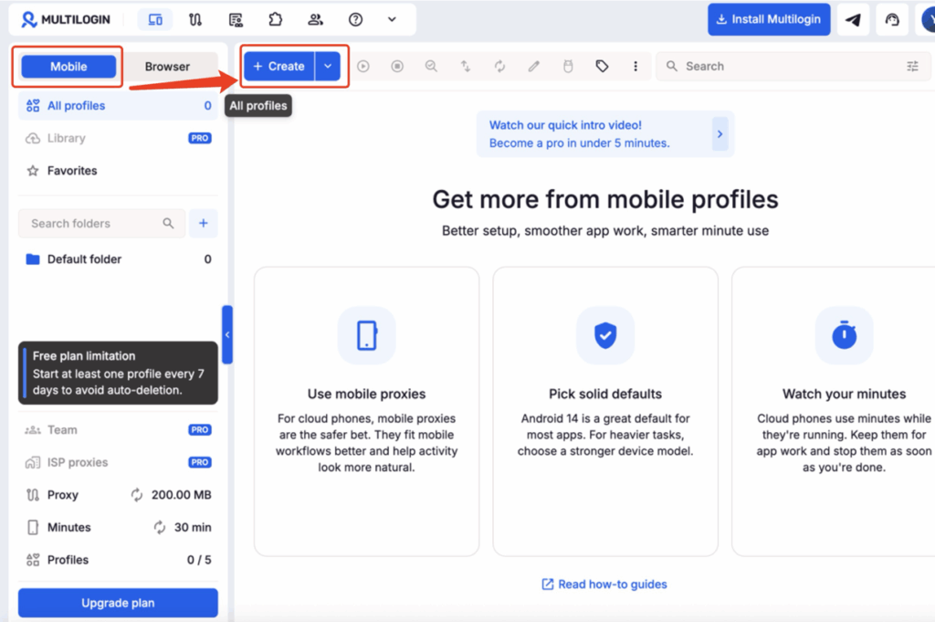This screenshot has height=622, width=935.
Task: Focus the profile Search field
Action: 793,66
